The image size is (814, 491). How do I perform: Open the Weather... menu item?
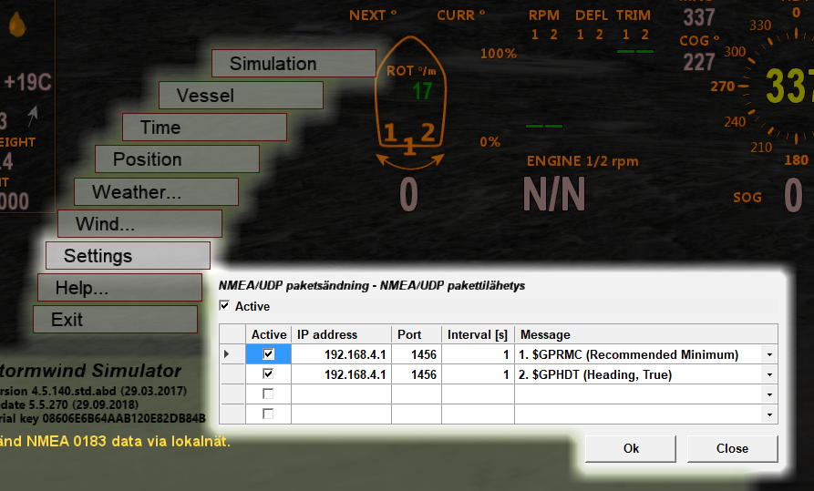pyautogui.click(x=156, y=192)
